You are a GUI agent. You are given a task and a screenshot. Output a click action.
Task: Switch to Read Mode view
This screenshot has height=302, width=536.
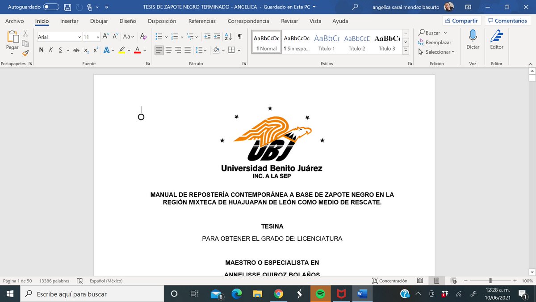420,281
